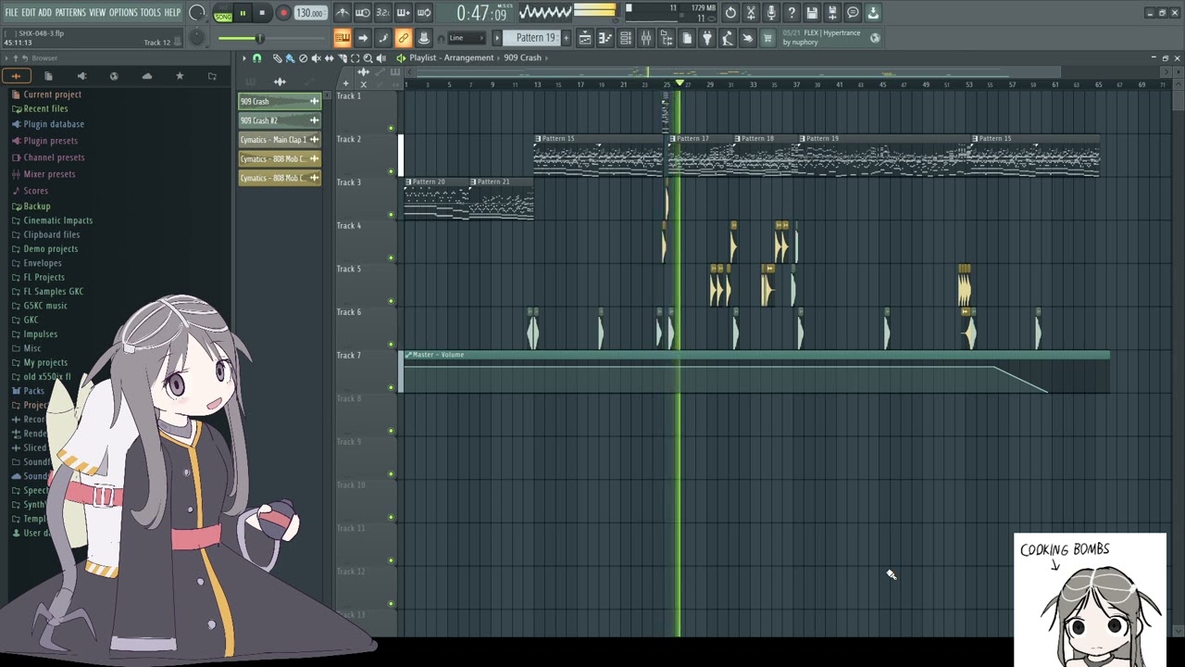The image size is (1185, 667).
Task: Open the plugin picker plug icon
Action: [707, 38]
